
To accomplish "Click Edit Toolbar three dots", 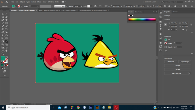I will tap(5, 75).
